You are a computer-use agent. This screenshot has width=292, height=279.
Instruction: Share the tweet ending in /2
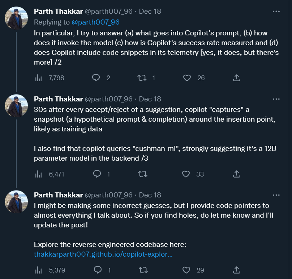coord(237,78)
